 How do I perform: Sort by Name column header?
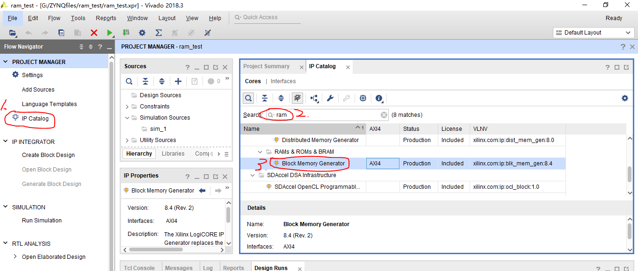click(x=303, y=129)
